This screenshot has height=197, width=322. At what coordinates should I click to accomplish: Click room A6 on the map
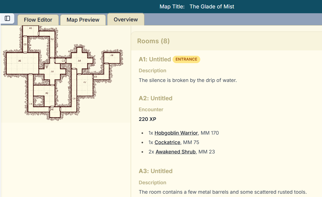[x=20, y=61]
